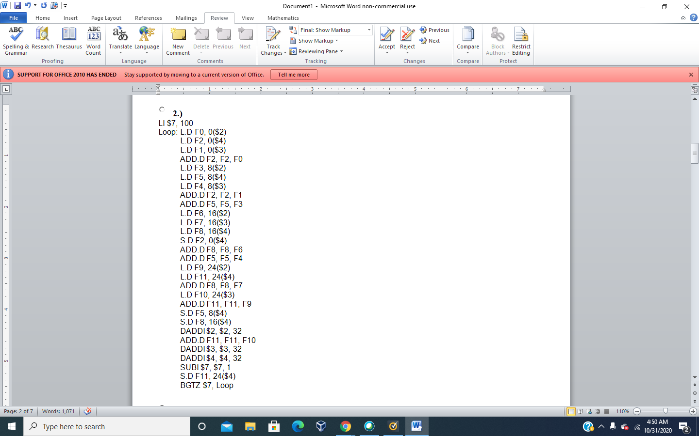The height and width of the screenshot is (436, 699).
Task: Toggle the Restrict Editing pane
Action: [521, 41]
